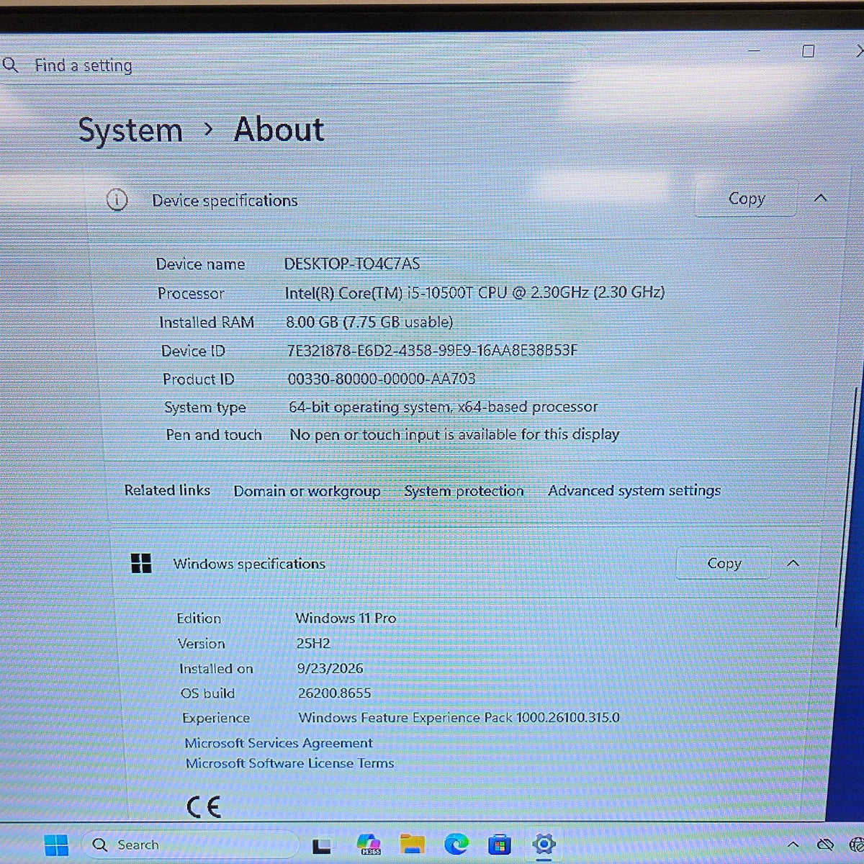Open System protection link
864x864 pixels.
[464, 491]
